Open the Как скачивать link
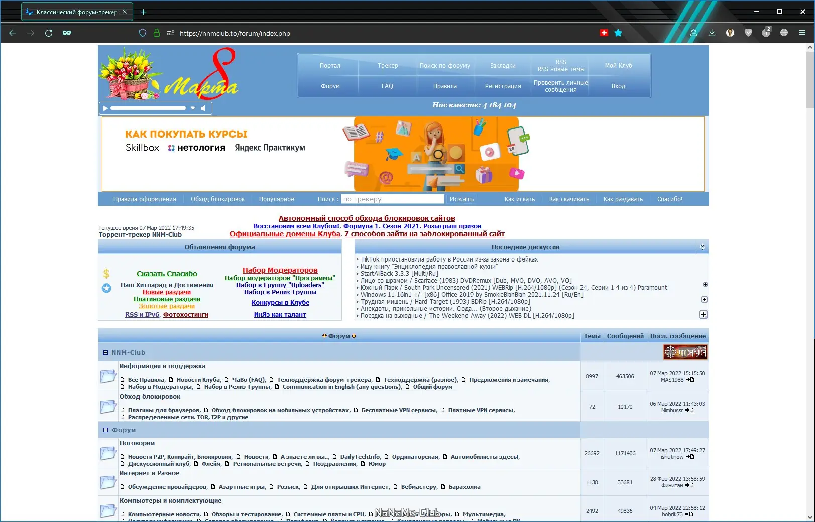This screenshot has height=522, width=815. pyautogui.click(x=569, y=199)
